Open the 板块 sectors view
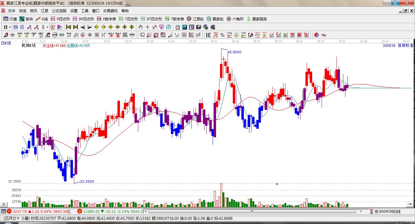The width and height of the screenshot is (415, 224). tap(26, 19)
